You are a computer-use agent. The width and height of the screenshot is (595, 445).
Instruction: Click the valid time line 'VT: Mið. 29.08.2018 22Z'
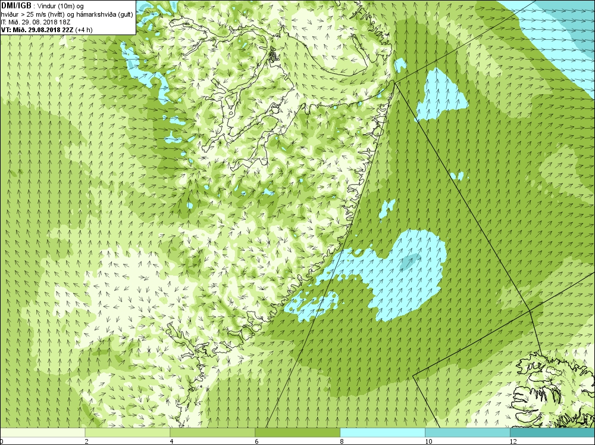(38, 30)
